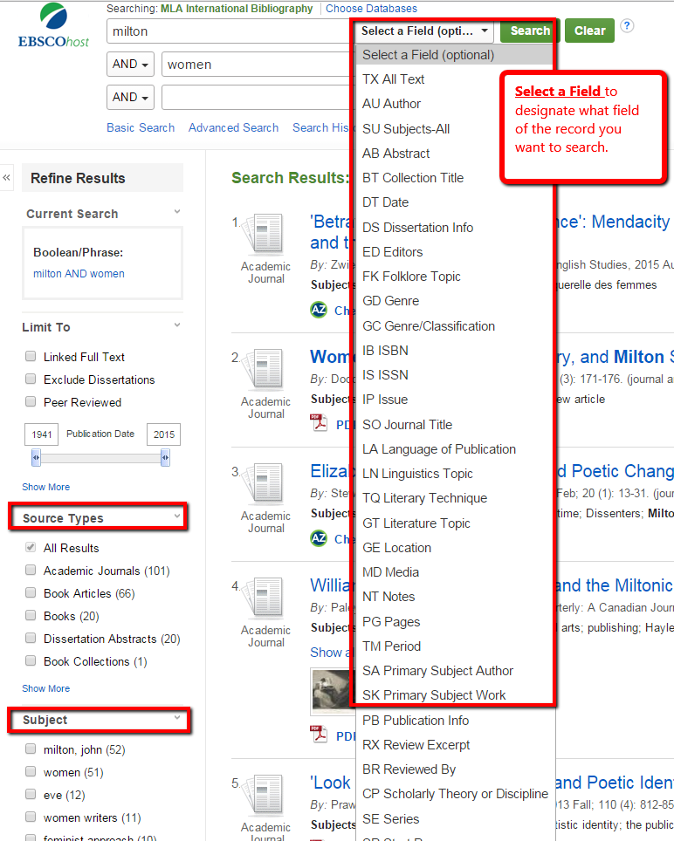Image resolution: width=674 pixels, height=841 pixels.
Task: Collapse the Source Types section
Action: [177, 516]
